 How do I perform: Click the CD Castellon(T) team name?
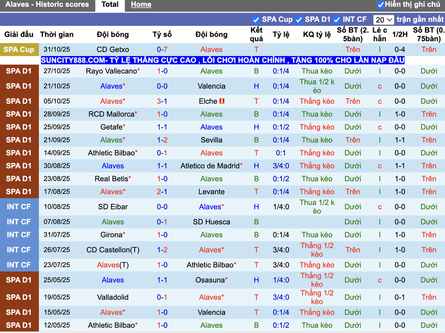112,250
